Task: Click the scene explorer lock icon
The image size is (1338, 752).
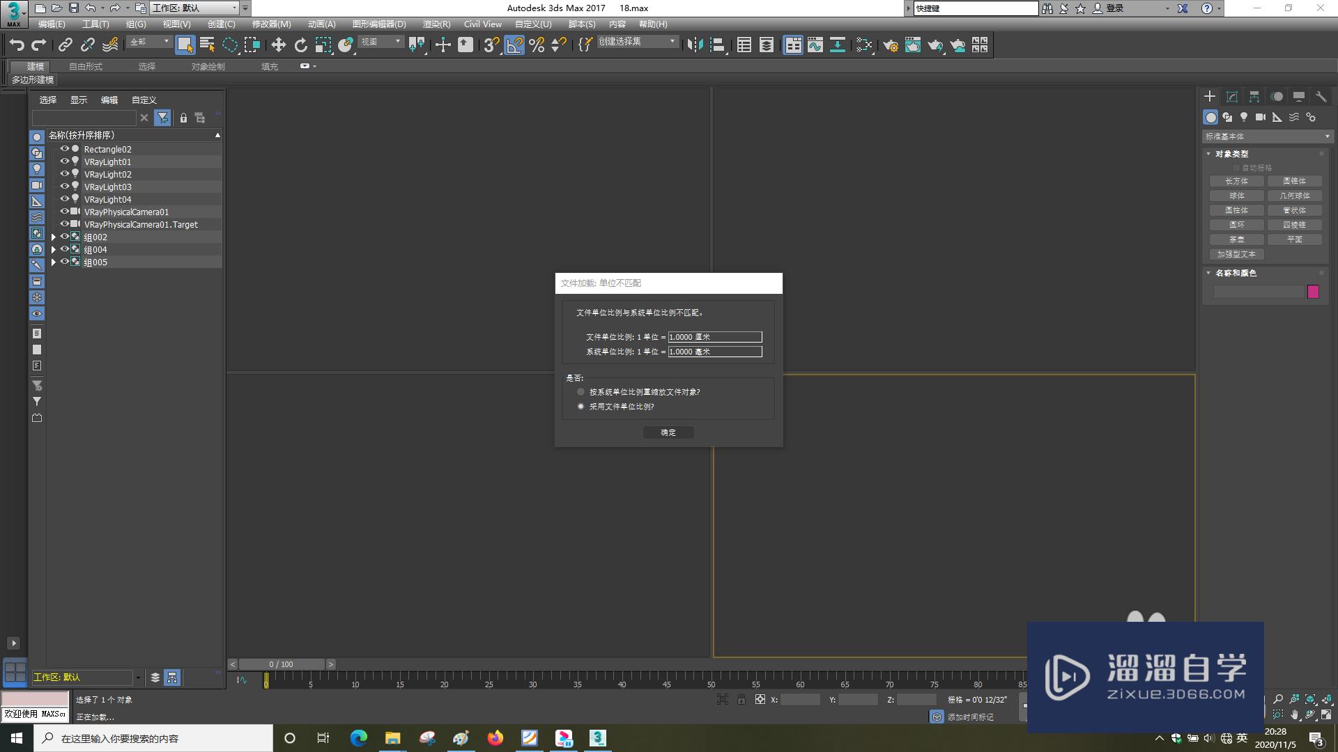Action: [x=183, y=118]
